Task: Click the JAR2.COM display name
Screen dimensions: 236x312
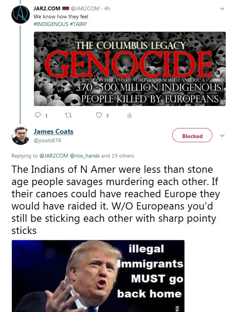Action: pos(47,8)
